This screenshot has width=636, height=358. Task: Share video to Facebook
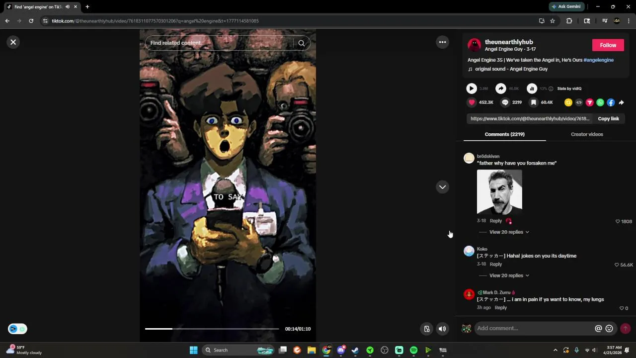611,102
